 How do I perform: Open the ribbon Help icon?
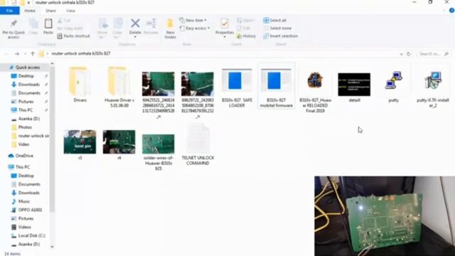451,11
